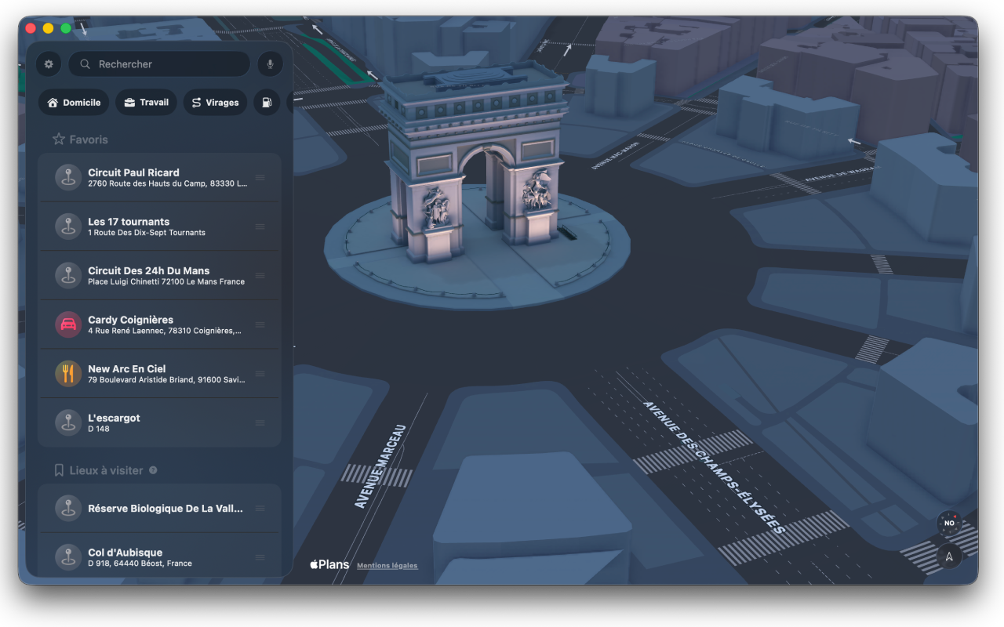
Task: Activate the microphone dictation icon
Action: pyautogui.click(x=270, y=64)
